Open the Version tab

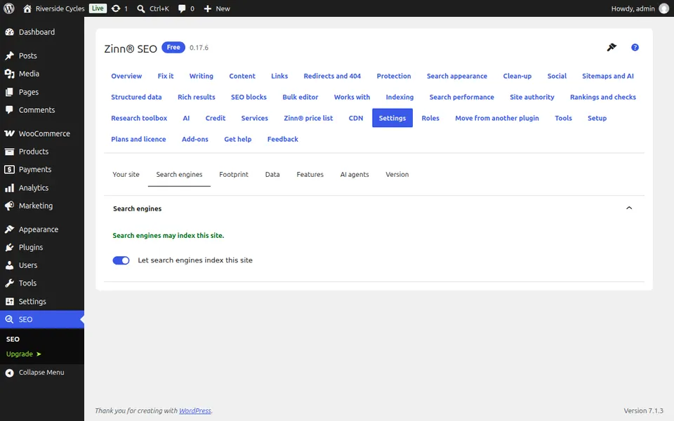click(397, 175)
